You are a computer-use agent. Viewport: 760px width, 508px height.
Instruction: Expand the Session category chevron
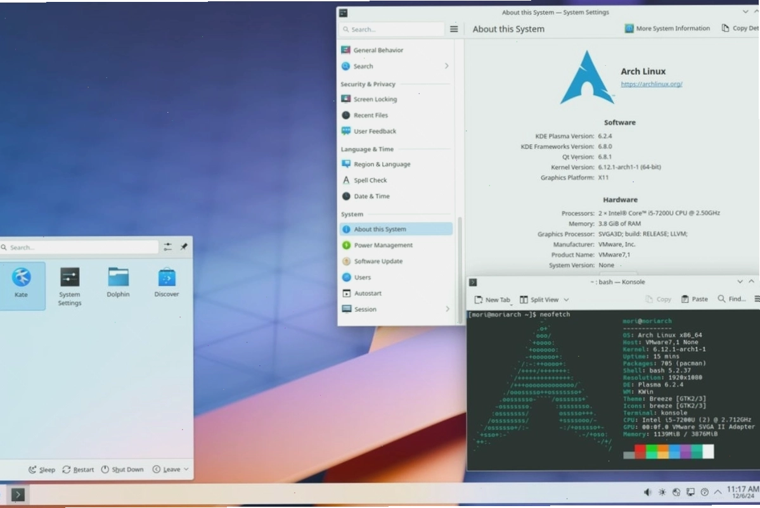tap(447, 309)
